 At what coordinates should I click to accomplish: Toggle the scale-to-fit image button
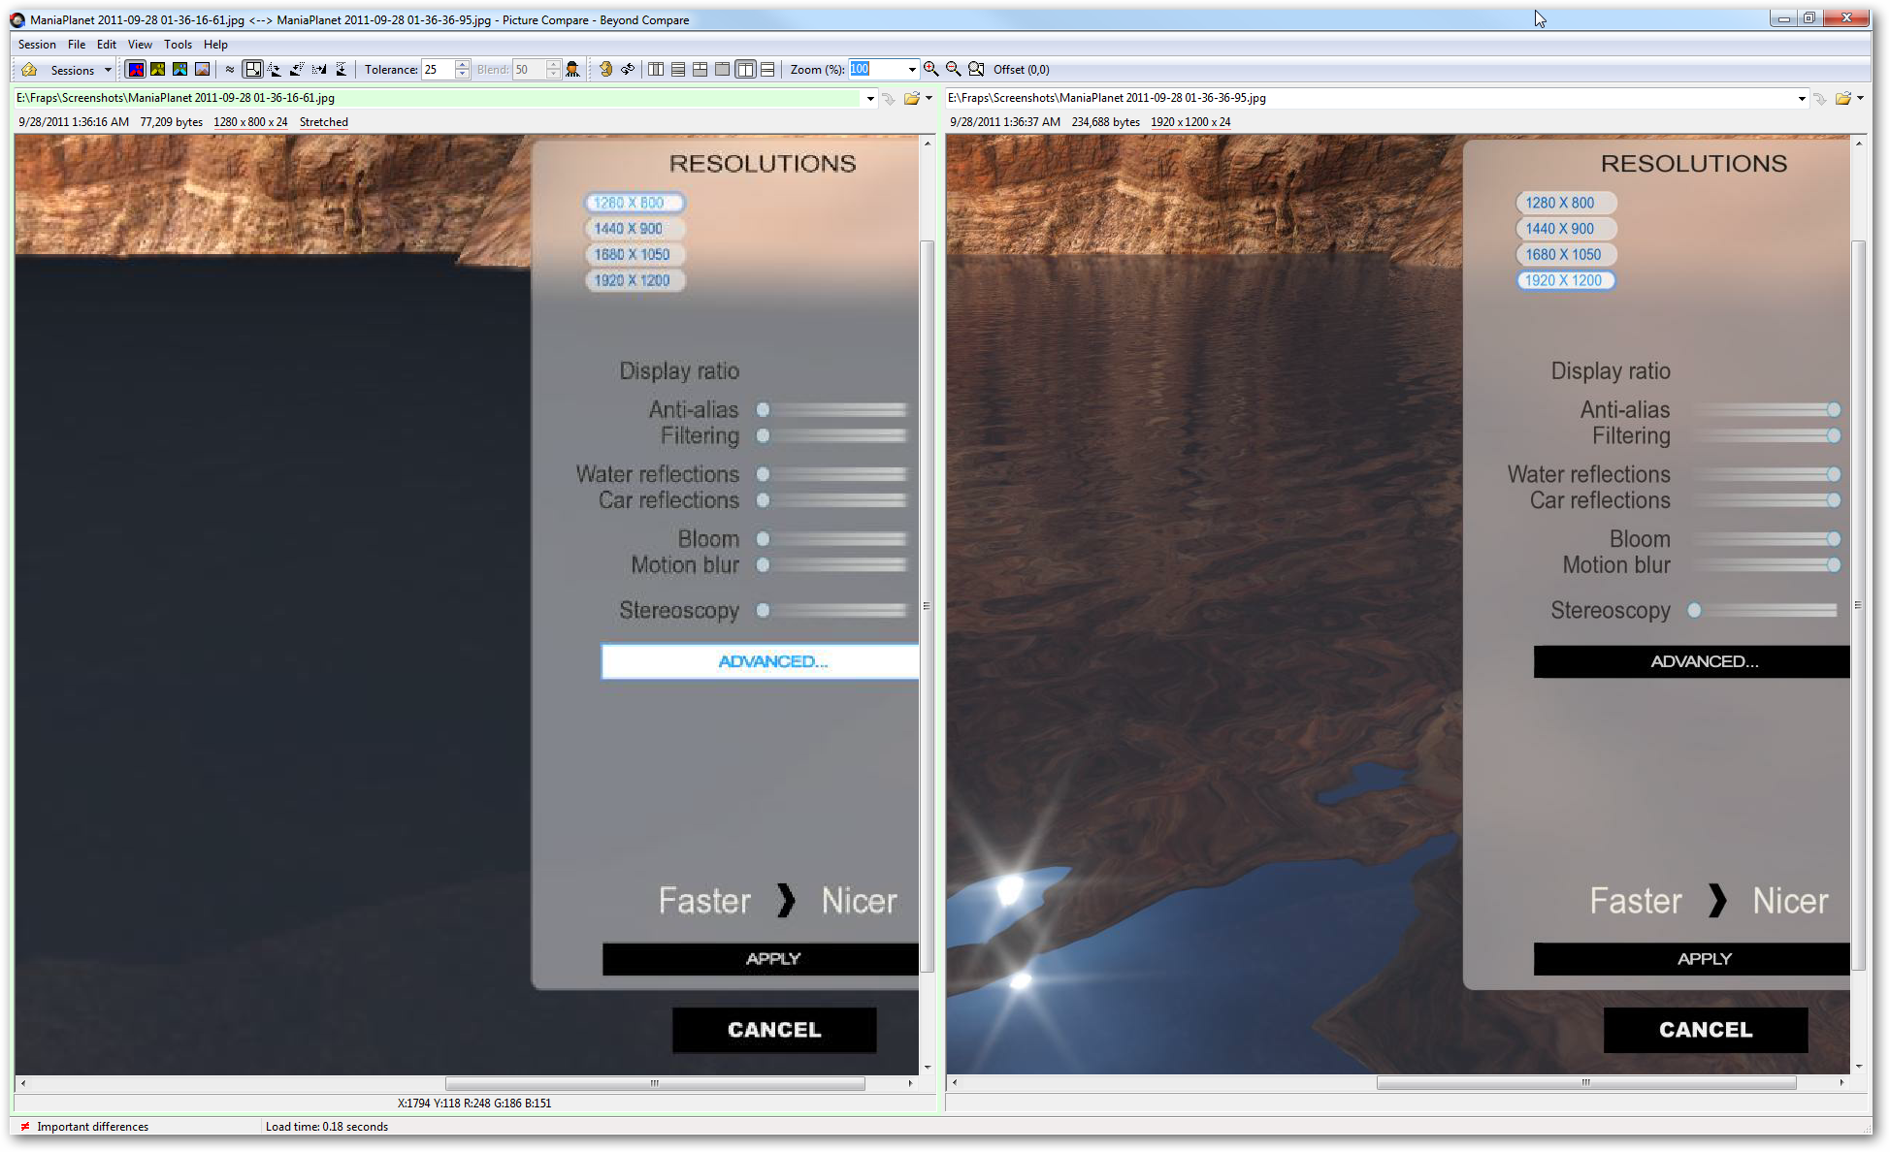pyautogui.click(x=253, y=69)
